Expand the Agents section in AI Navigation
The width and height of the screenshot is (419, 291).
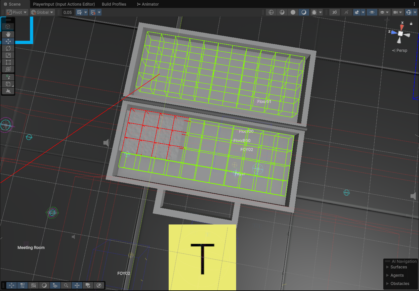coord(397,275)
